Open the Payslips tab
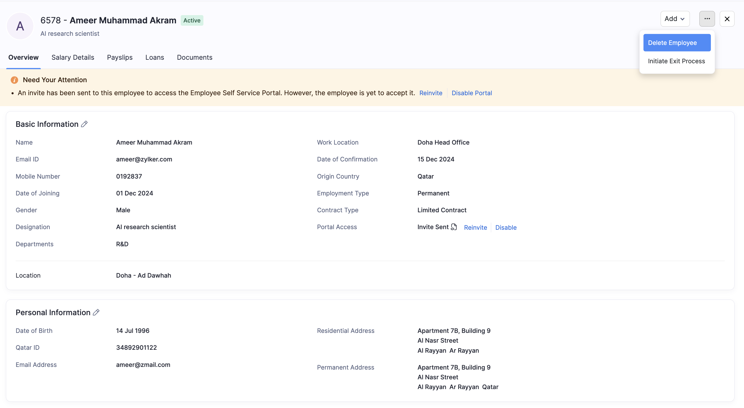This screenshot has height=408, width=744. pos(120,57)
